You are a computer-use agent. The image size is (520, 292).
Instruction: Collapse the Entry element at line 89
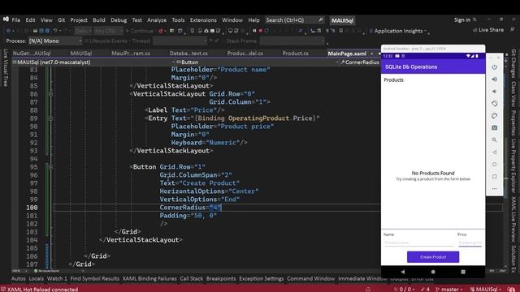50,118
